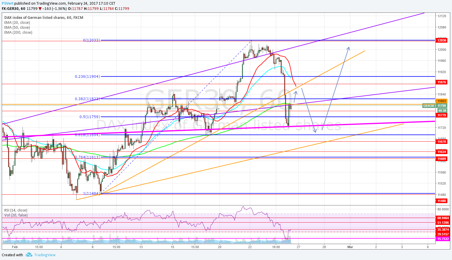The image size is (452, 260).
Task: Click the 28 date axis label
Action: pos(324,247)
